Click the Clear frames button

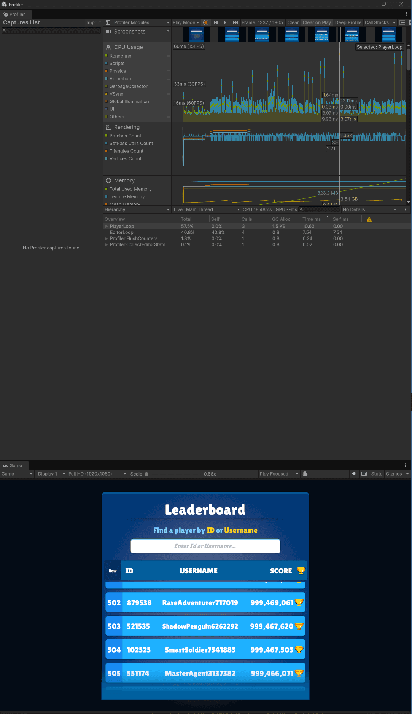pyautogui.click(x=293, y=22)
